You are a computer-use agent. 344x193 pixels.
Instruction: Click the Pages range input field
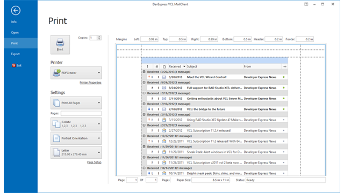(81, 113)
